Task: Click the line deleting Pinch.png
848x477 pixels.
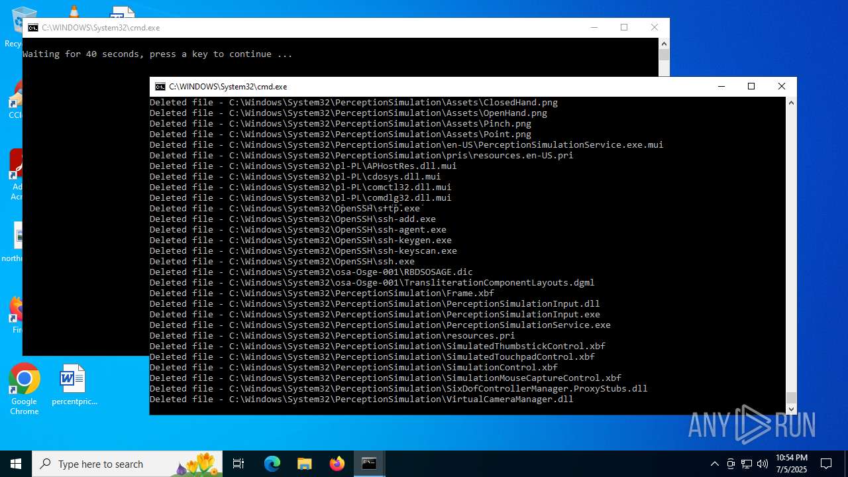Action: 341,124
